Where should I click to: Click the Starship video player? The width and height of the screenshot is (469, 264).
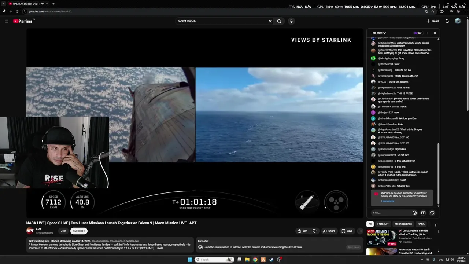pyautogui.click(x=195, y=124)
